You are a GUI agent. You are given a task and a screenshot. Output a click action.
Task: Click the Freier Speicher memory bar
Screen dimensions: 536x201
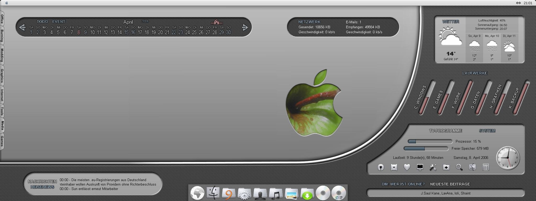(x=426, y=148)
